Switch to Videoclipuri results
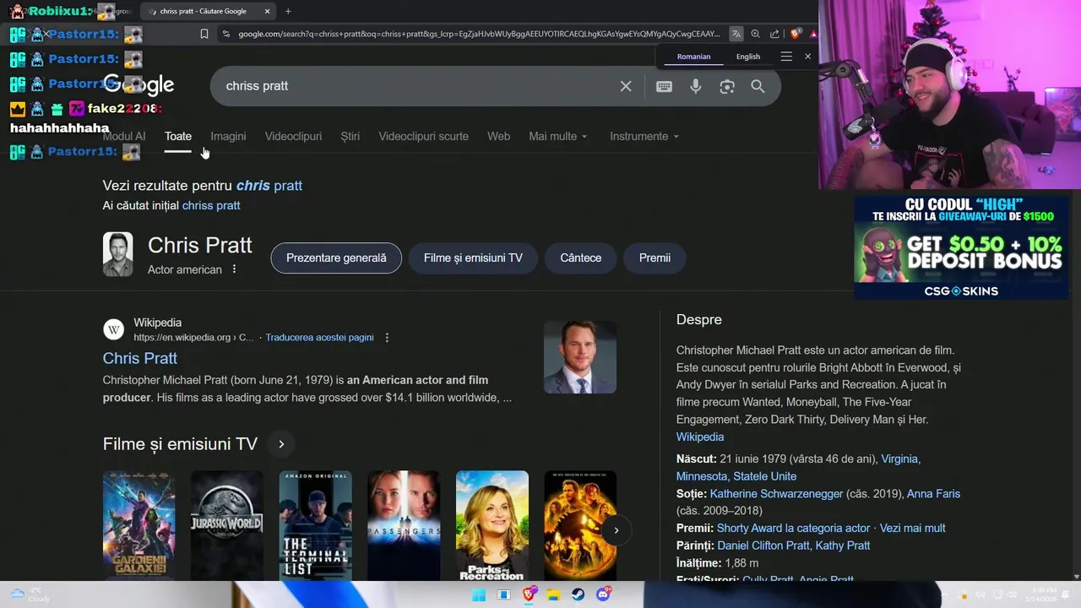 (293, 136)
